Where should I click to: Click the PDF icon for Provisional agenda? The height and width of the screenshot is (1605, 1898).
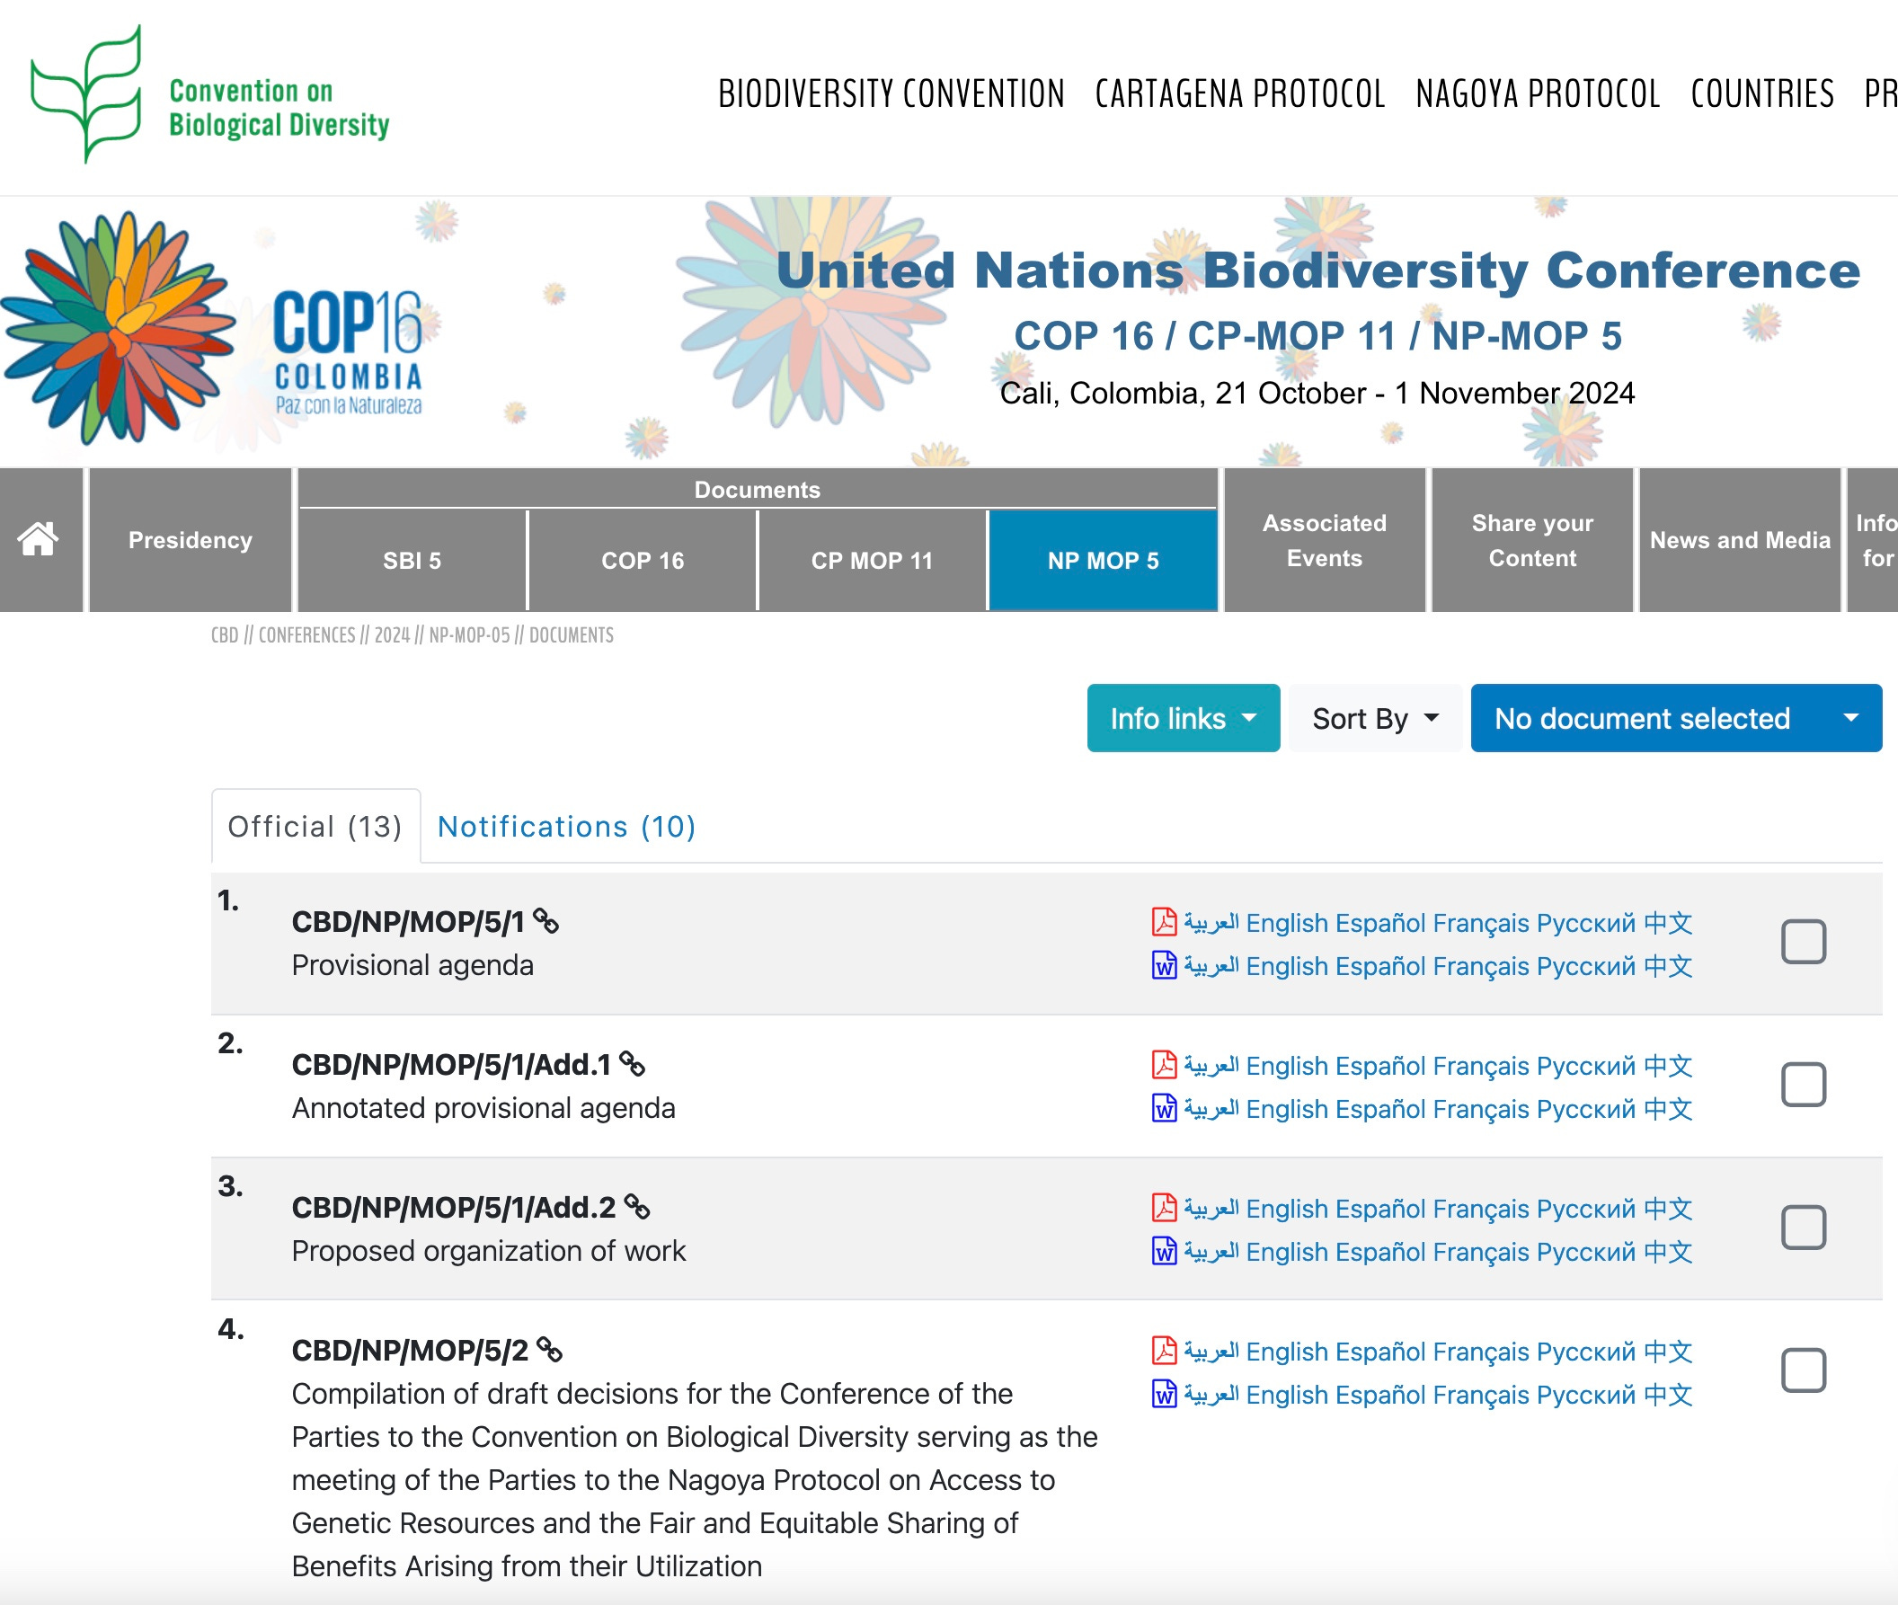click(1164, 922)
